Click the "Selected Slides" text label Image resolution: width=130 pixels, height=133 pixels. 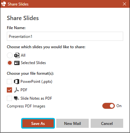coord(33,63)
